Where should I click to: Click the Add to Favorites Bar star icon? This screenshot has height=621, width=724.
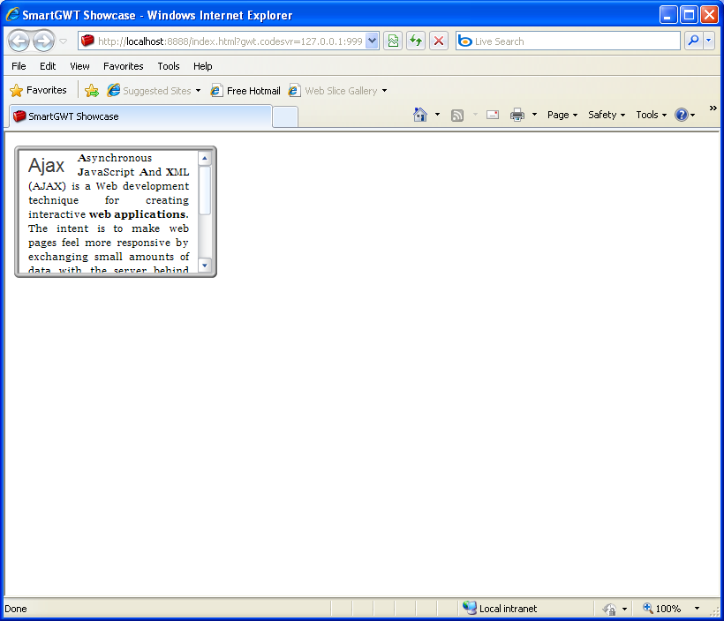click(92, 90)
